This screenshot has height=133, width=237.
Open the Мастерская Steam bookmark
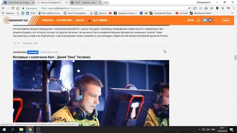(x=201, y=13)
